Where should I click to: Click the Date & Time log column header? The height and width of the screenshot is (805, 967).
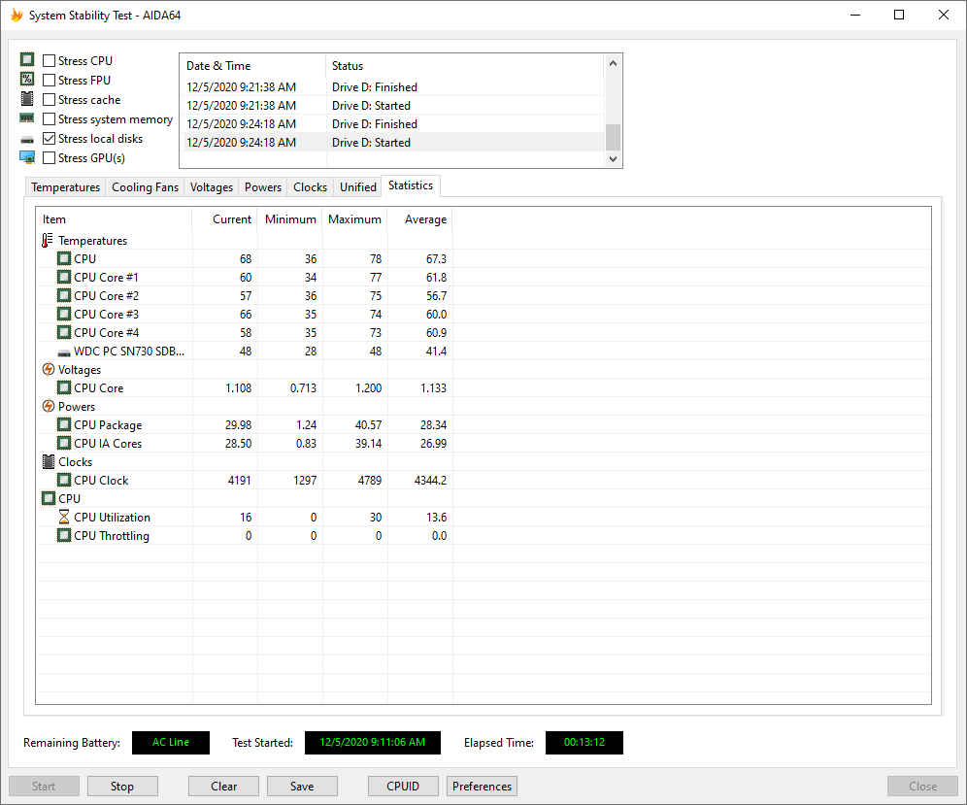(x=252, y=65)
